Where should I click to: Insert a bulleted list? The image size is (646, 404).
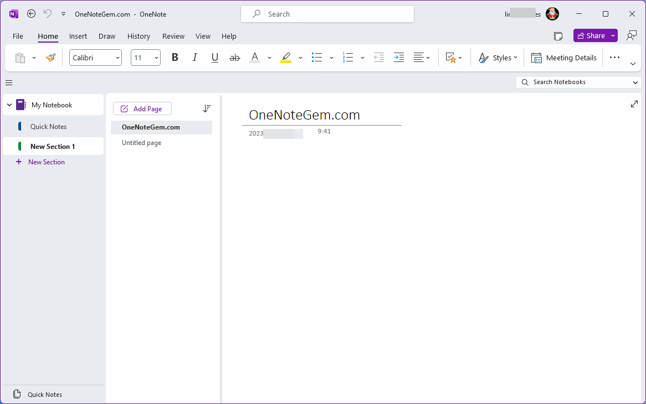pyautogui.click(x=317, y=58)
